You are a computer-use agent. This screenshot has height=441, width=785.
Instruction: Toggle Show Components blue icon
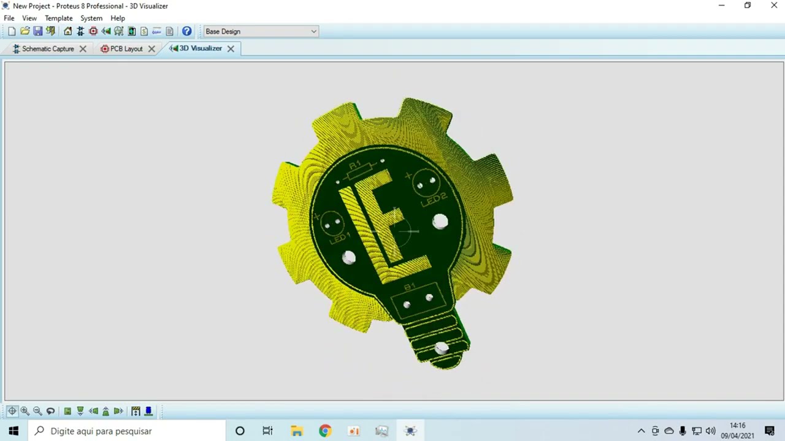click(x=148, y=411)
